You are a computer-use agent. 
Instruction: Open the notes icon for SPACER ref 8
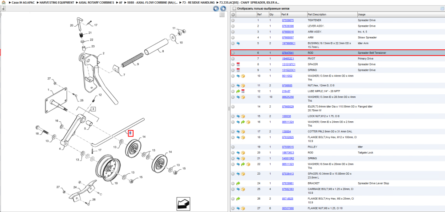(x=238, y=64)
